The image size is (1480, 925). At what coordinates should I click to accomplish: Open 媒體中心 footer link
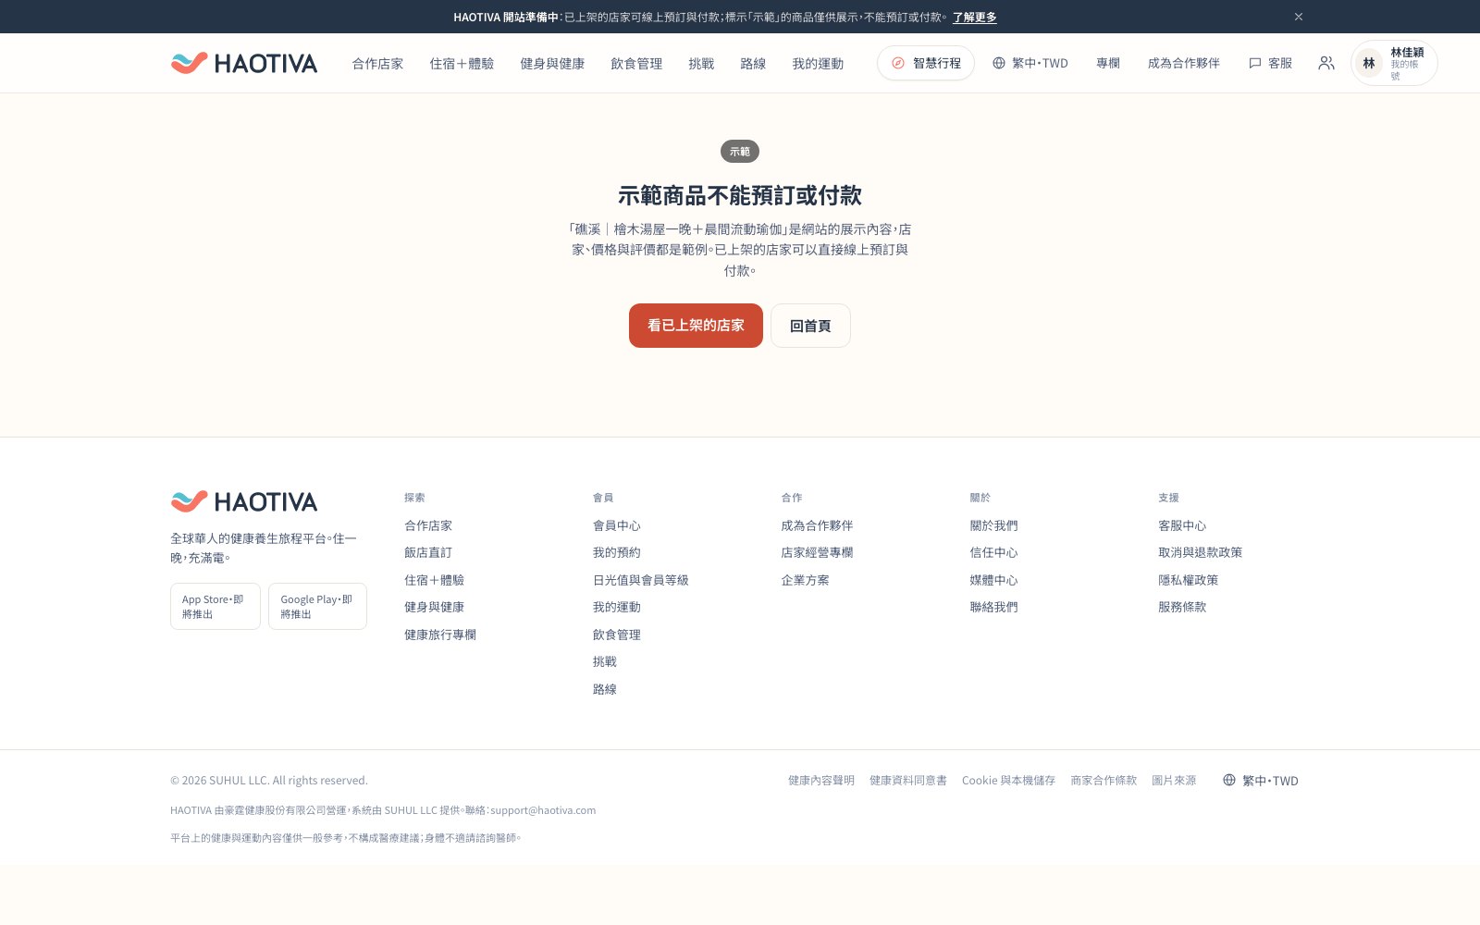pos(993,580)
